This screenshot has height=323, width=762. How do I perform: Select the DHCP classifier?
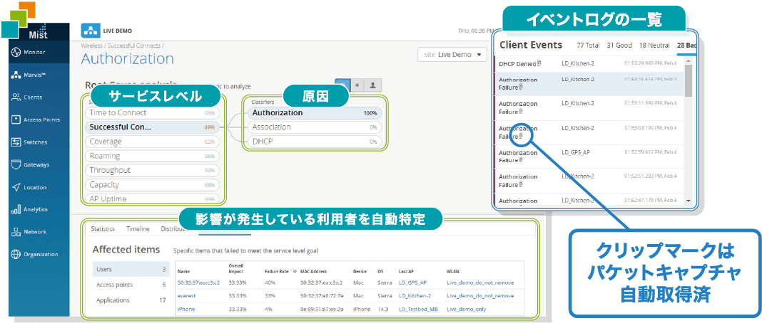[315, 142]
